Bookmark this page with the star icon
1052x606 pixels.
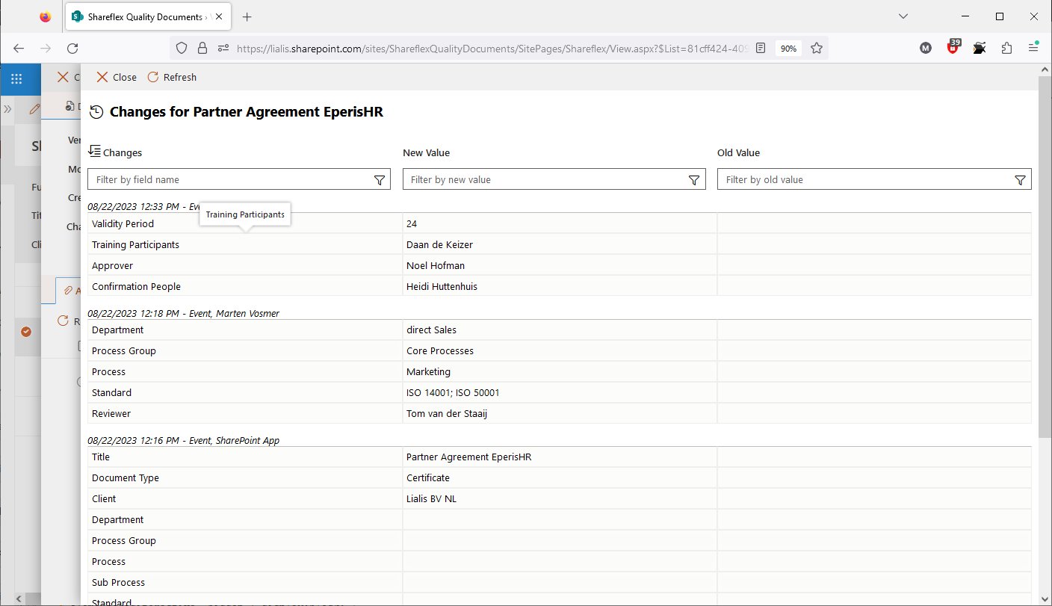817,48
